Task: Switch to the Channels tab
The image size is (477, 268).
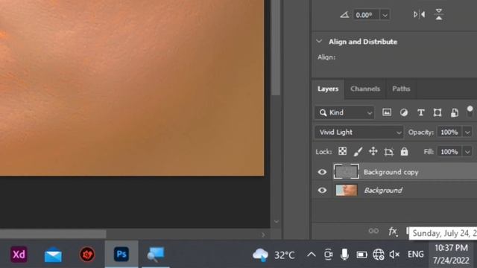Action: [365, 89]
